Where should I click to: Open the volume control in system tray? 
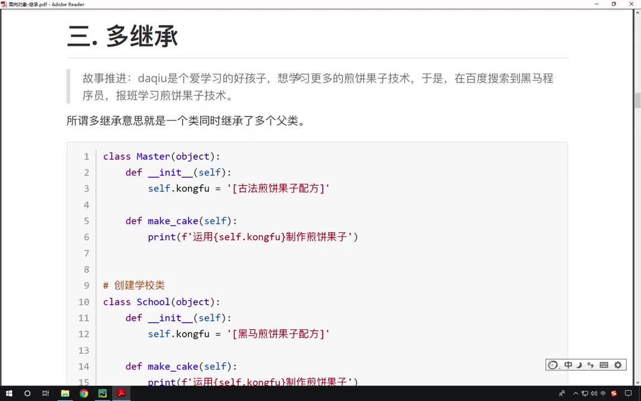coord(594,393)
